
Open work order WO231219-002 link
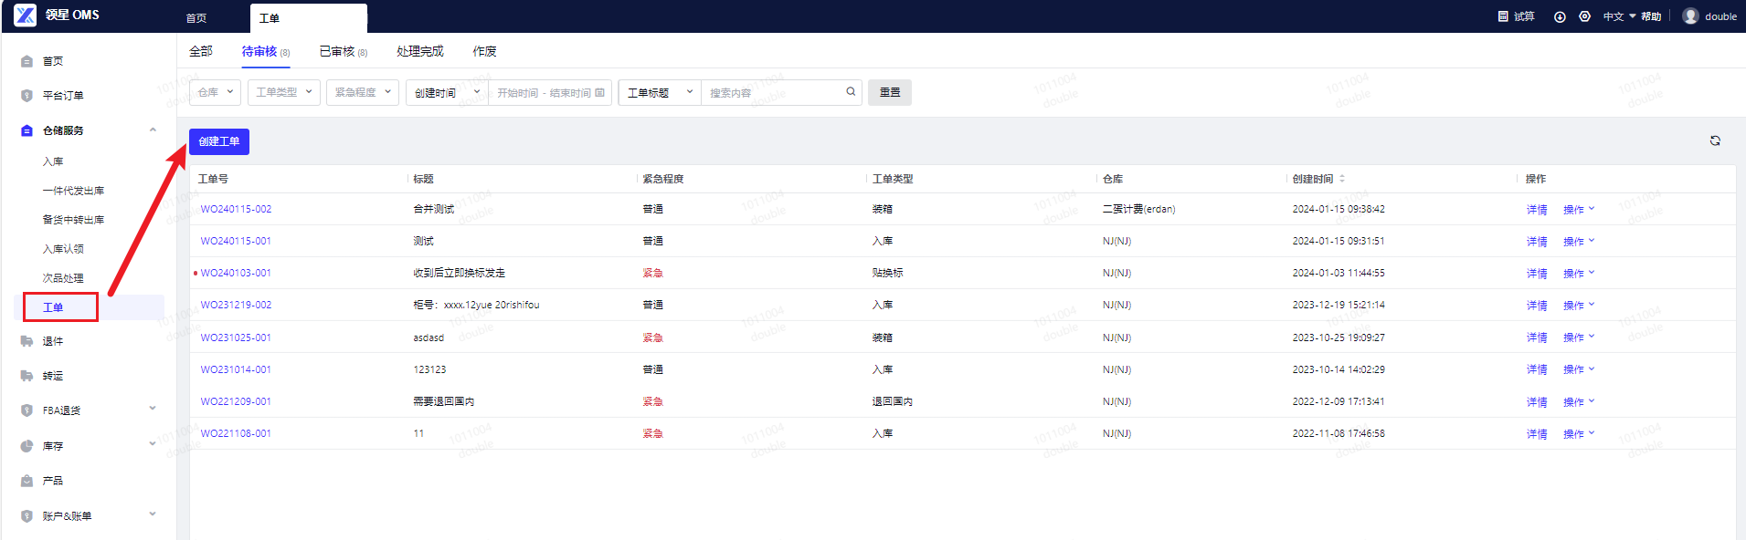tap(236, 305)
